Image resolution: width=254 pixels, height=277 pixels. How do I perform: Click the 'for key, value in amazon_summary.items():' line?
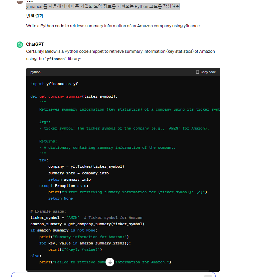click(x=85, y=243)
